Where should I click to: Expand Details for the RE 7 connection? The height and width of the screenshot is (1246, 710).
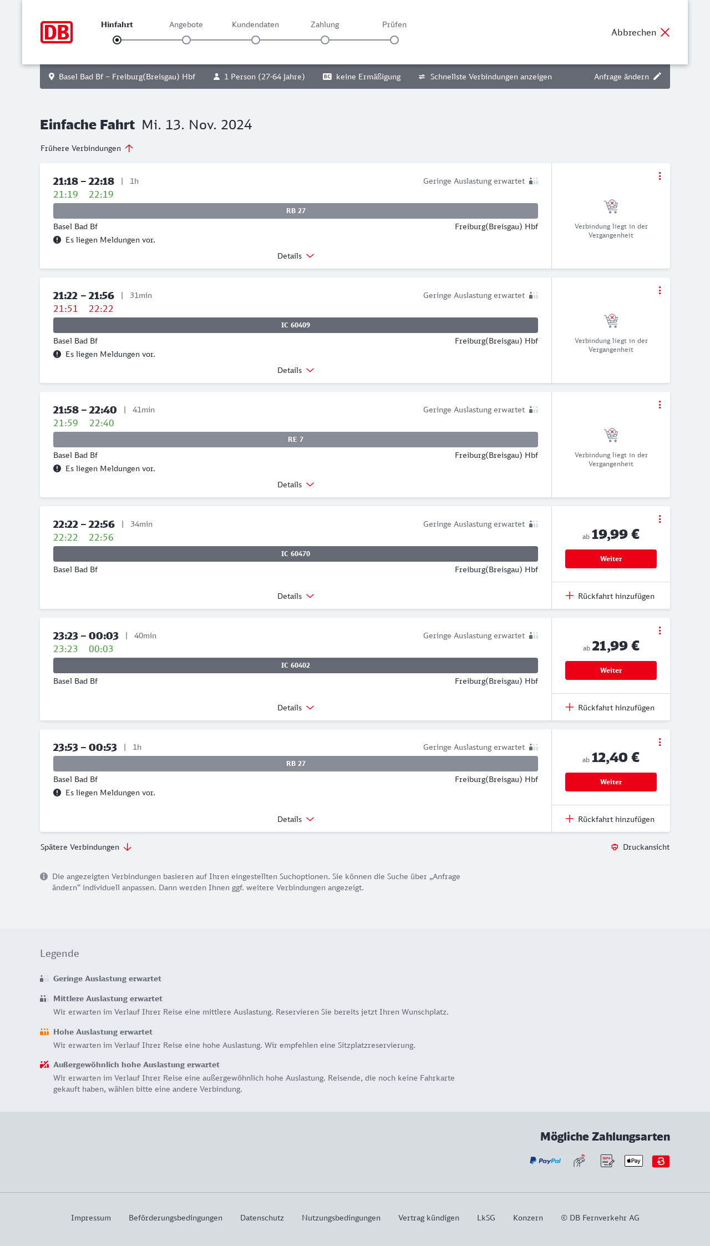click(x=296, y=485)
